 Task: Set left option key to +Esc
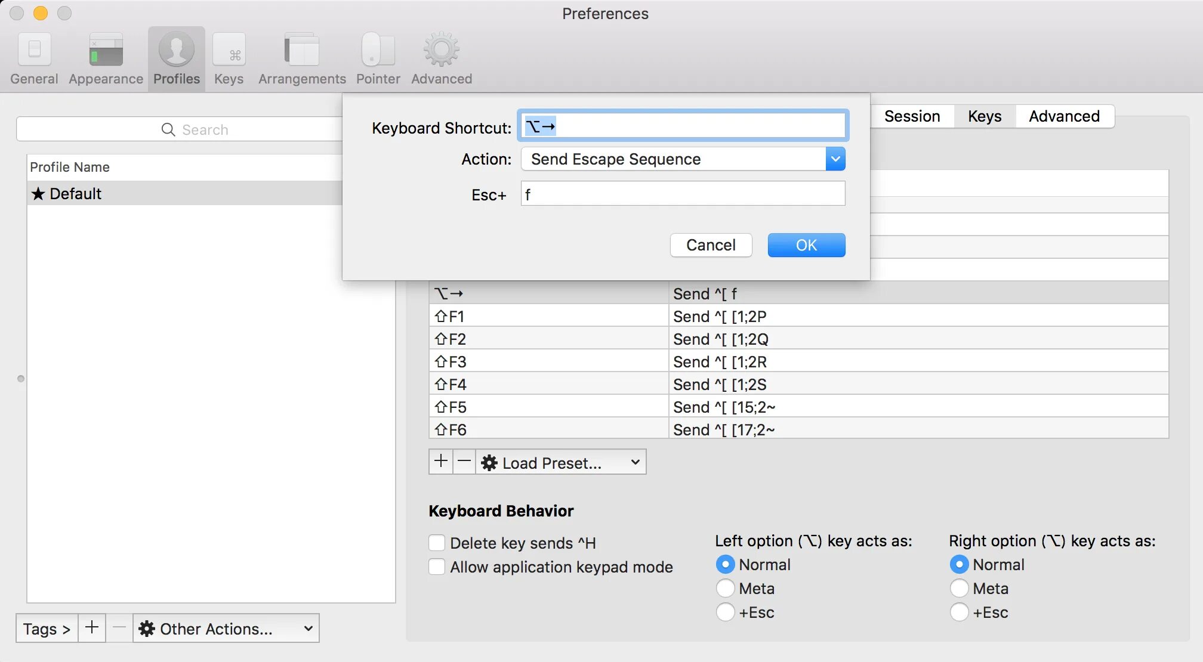[725, 612]
